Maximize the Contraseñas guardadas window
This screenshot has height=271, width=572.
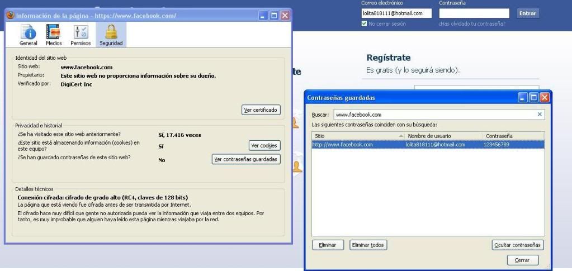coord(533,97)
